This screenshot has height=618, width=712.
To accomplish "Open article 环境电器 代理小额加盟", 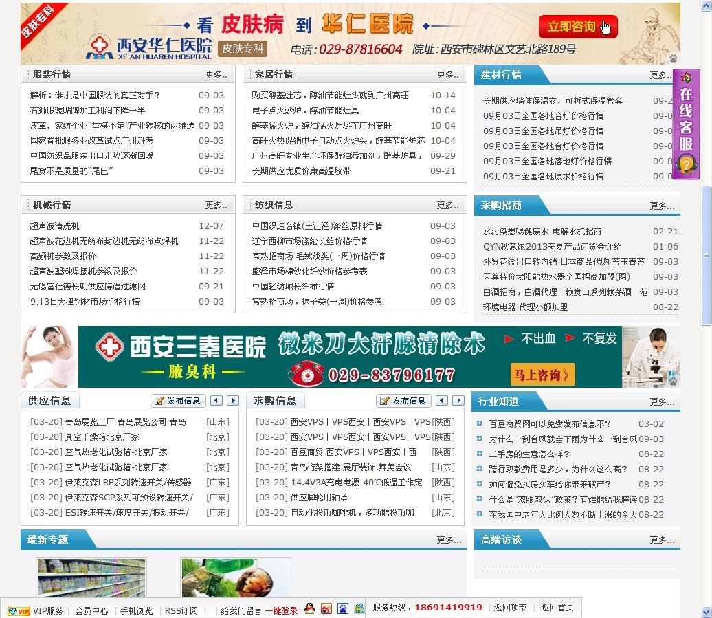I will point(525,307).
